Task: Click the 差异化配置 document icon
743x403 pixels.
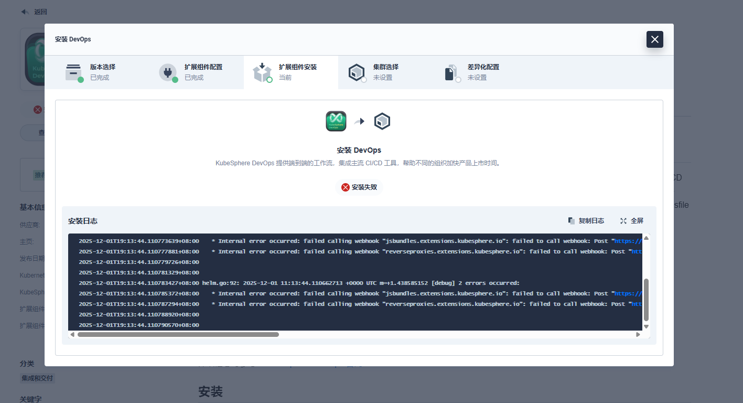Action: pos(451,72)
